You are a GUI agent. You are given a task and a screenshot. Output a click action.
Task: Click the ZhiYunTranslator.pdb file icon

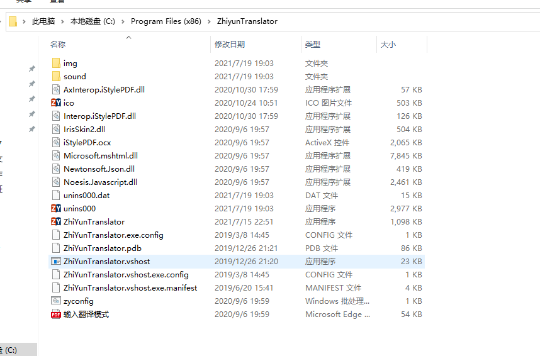(56, 248)
